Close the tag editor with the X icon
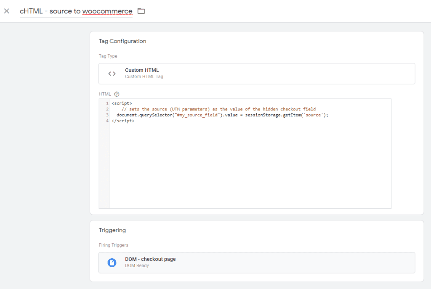Screen dimensions: 431x289 7,11
